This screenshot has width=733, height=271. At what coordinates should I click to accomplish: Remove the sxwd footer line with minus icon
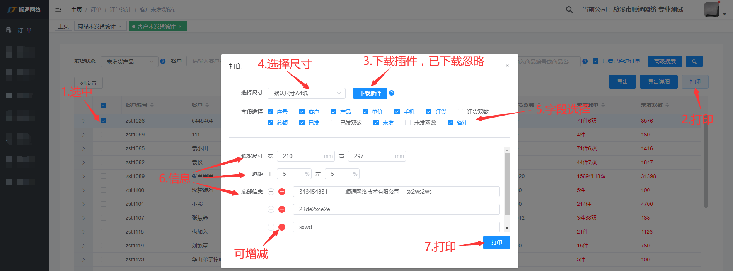(x=282, y=227)
